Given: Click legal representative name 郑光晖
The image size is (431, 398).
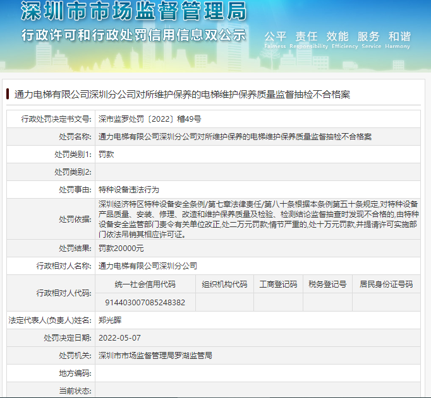Looking at the screenshot, I should (x=110, y=320).
